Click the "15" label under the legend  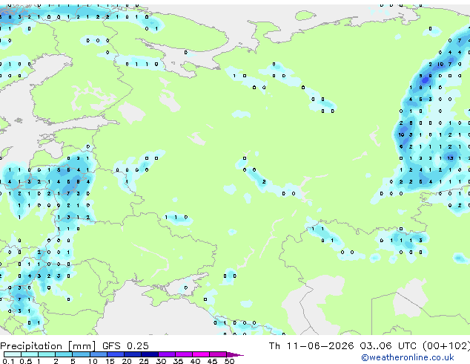(110, 361)
